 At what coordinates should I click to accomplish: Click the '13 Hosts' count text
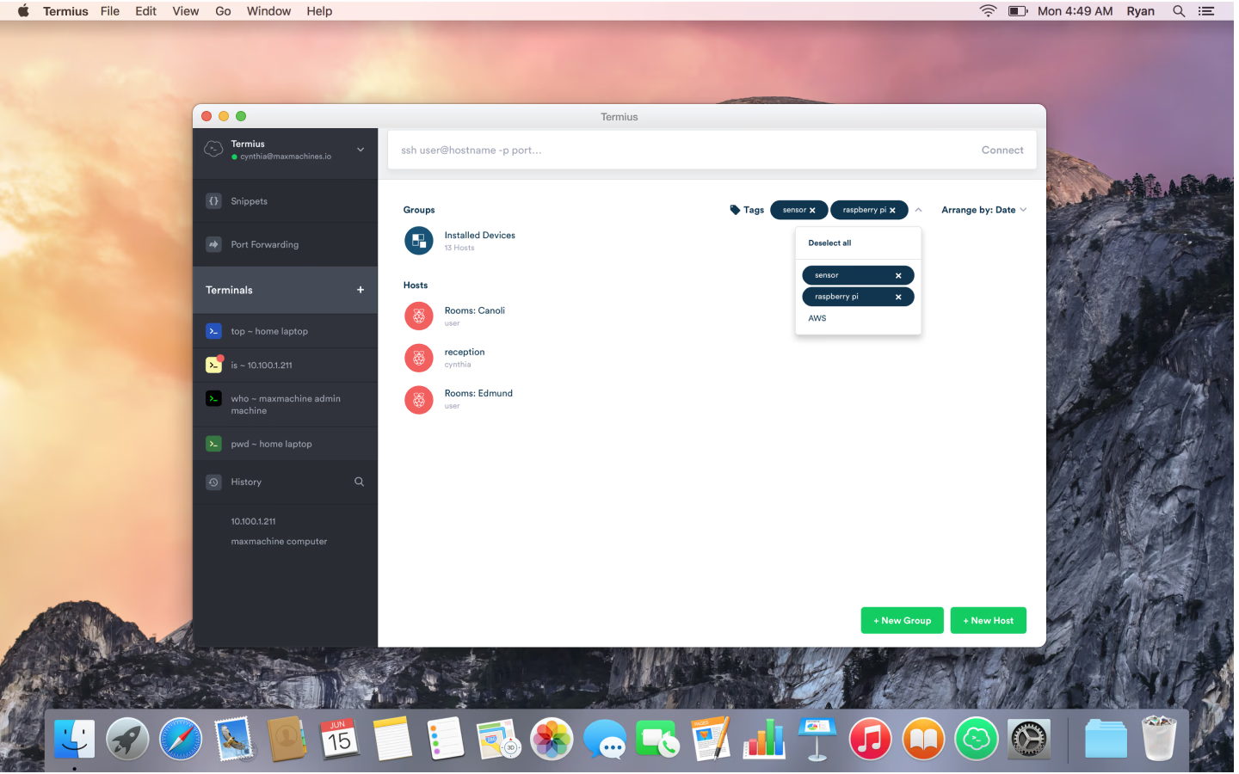coord(459,248)
